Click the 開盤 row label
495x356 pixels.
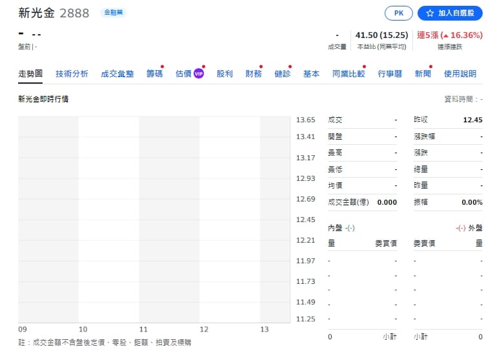click(335, 136)
